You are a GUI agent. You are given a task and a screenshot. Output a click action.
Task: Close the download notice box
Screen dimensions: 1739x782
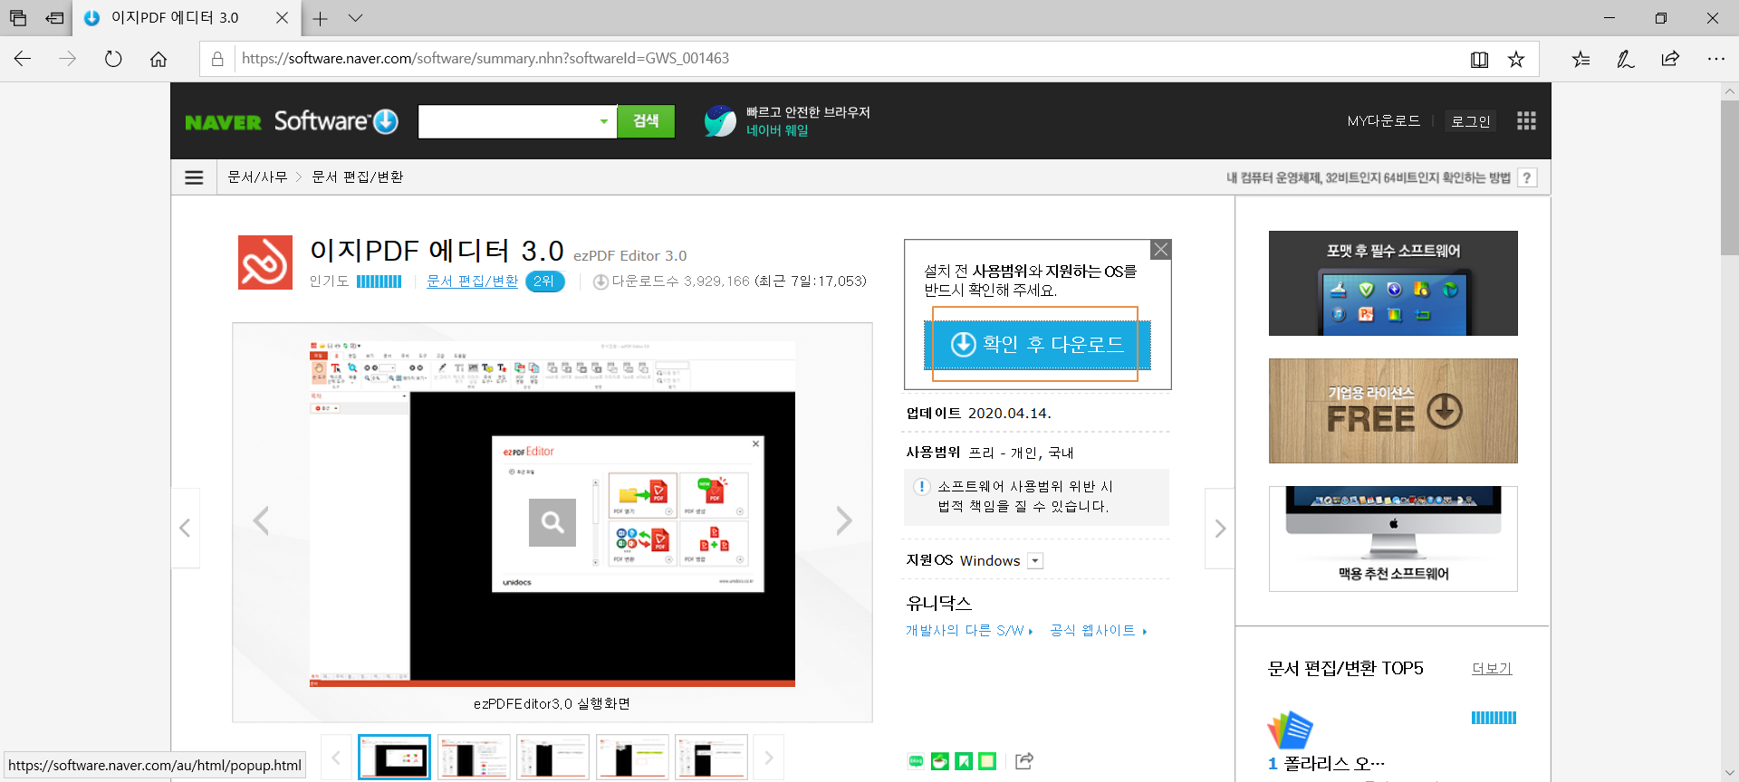pos(1160,249)
